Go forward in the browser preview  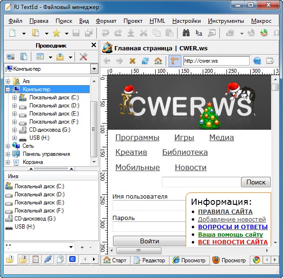pos(120,61)
